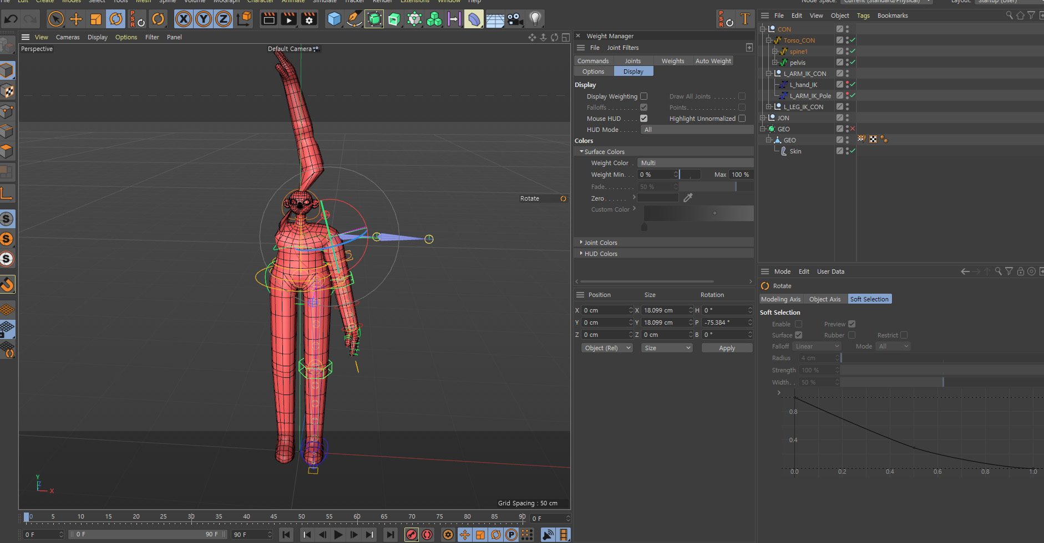Screen dimensions: 1044x543
Task: Open HUD Mode dropdown
Action: (697, 130)
